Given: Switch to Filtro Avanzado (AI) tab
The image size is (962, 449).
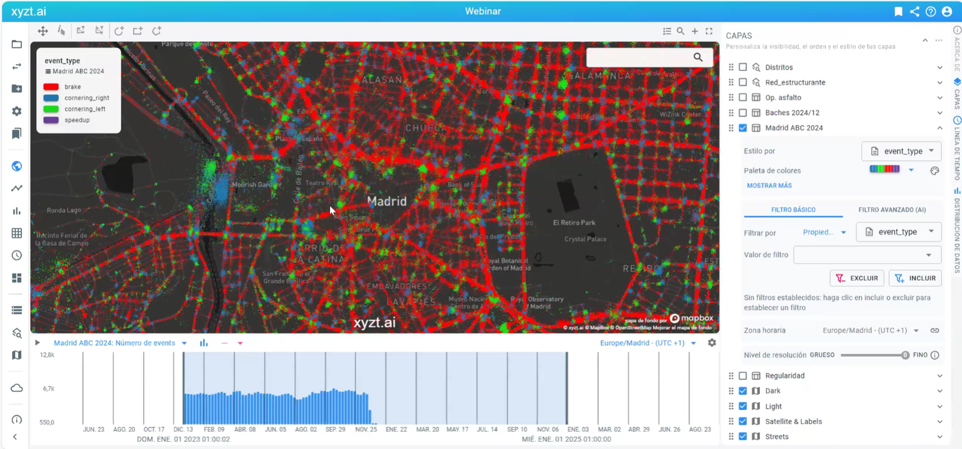Looking at the screenshot, I should pyautogui.click(x=892, y=209).
